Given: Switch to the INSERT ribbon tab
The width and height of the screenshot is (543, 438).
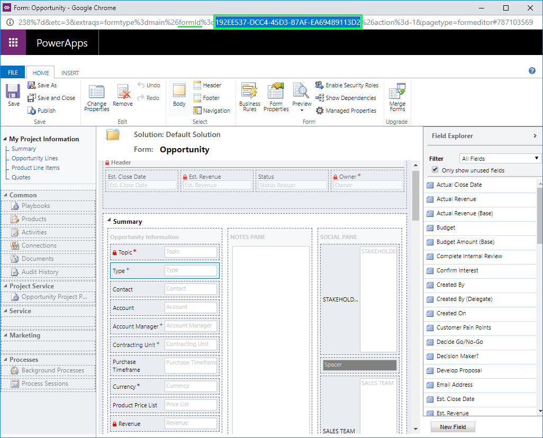Looking at the screenshot, I should pyautogui.click(x=69, y=72).
